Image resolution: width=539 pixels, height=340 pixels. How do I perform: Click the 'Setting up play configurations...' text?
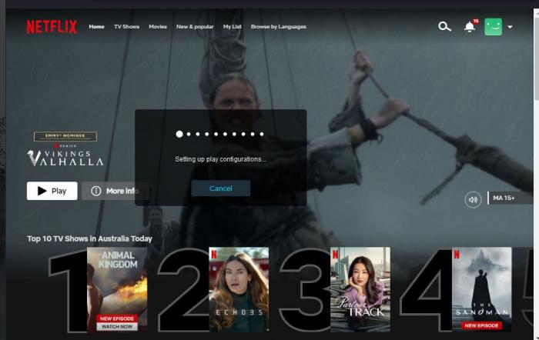220,159
